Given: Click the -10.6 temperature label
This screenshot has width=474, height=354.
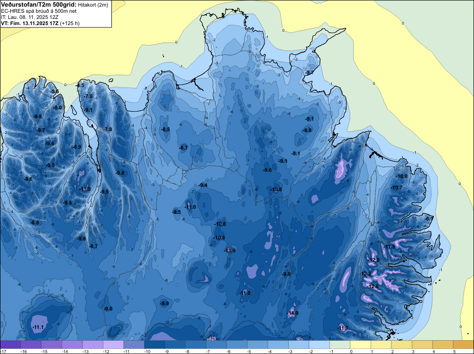Looking at the screenshot, I should pyautogui.click(x=220, y=224).
